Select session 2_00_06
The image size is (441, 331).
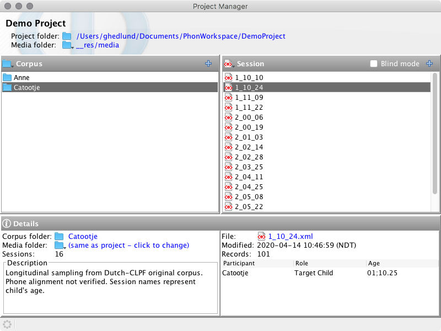tap(249, 118)
